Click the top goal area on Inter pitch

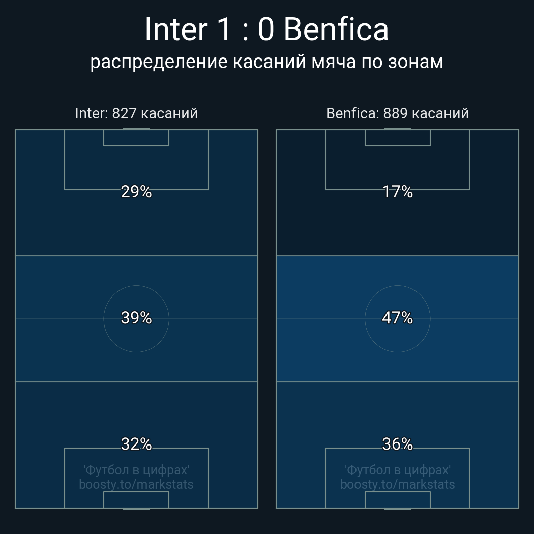pyautogui.click(x=136, y=138)
